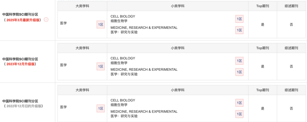
Task: Click MEDICINE, RESEARCH 1区 badge in the 2022 table
Action: 239,114
